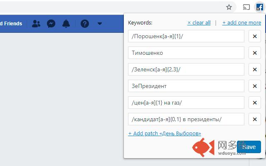This screenshot has height=166, width=266.
Task: Open the Quick Help question mark
Action: [85, 24]
